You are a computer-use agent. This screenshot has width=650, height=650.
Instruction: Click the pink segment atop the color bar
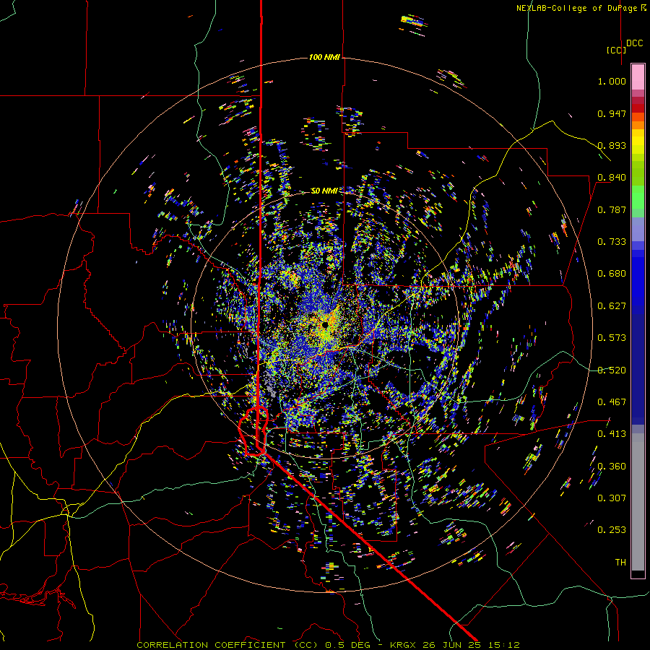(638, 77)
